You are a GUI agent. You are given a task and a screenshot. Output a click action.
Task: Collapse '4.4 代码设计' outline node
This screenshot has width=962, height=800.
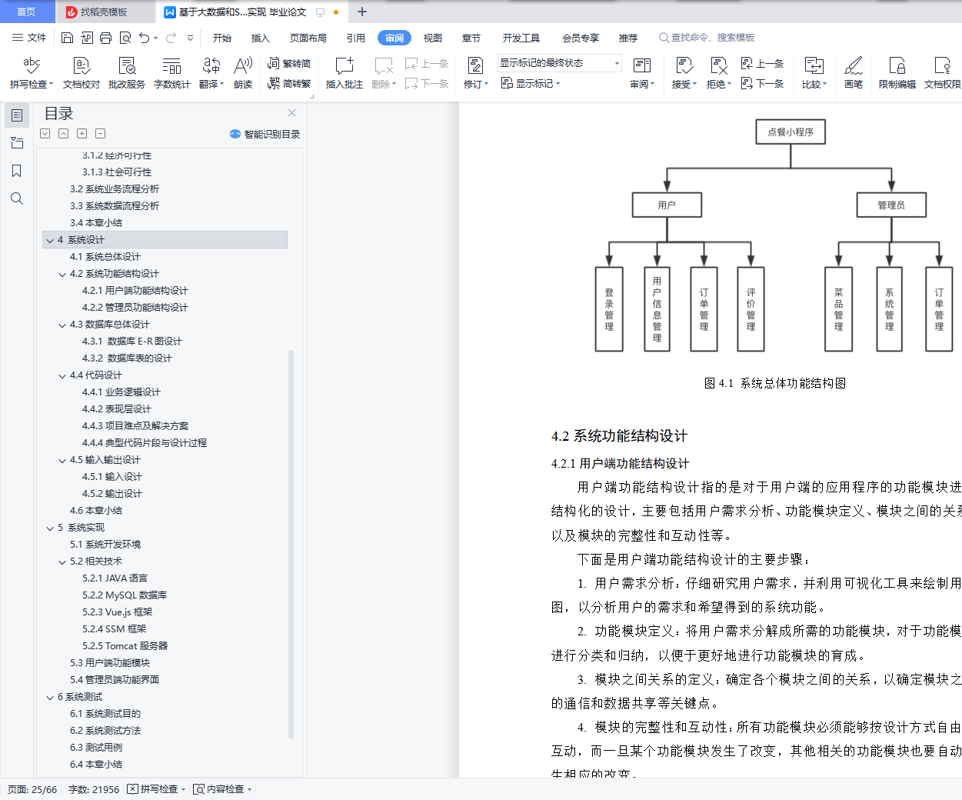coord(62,375)
